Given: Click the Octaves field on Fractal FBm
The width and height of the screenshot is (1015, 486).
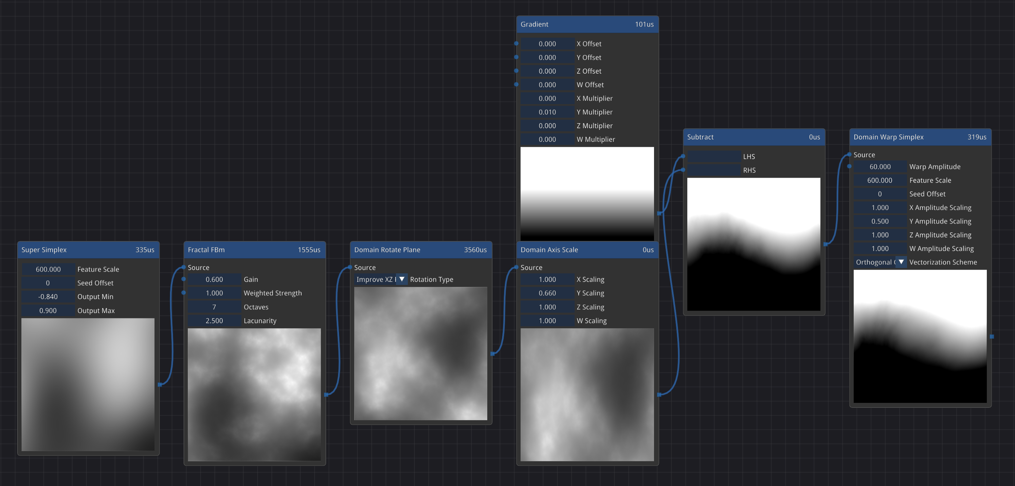Looking at the screenshot, I should (214, 307).
